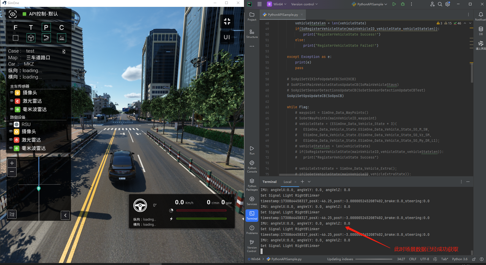Toggle visibility of the RSU roadside device
Screen dimensions: 486x265
pos(11,124)
